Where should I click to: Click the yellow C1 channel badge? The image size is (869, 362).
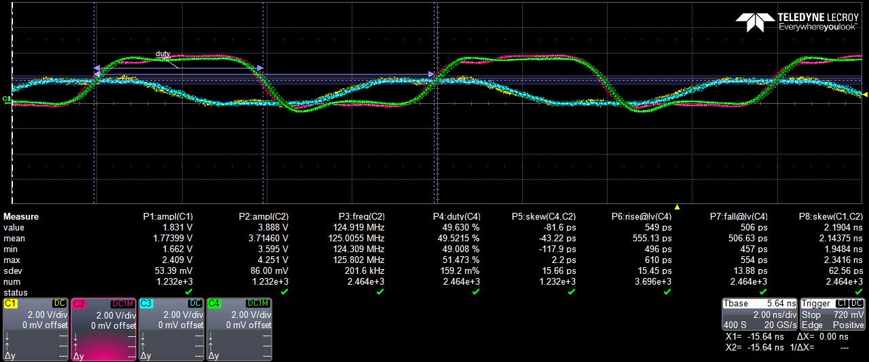(x=11, y=304)
